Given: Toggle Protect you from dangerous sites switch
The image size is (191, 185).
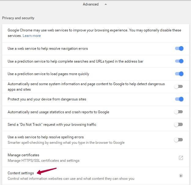Looking at the screenshot, I should coord(179,99).
